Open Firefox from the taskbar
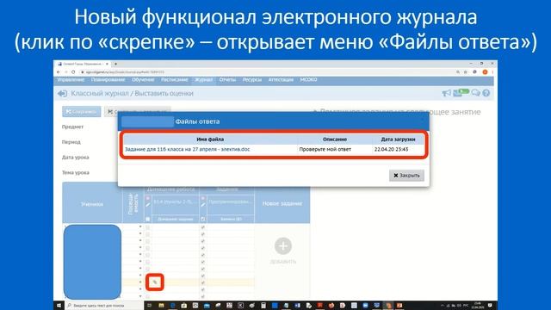551x310 pixels. 331,306
